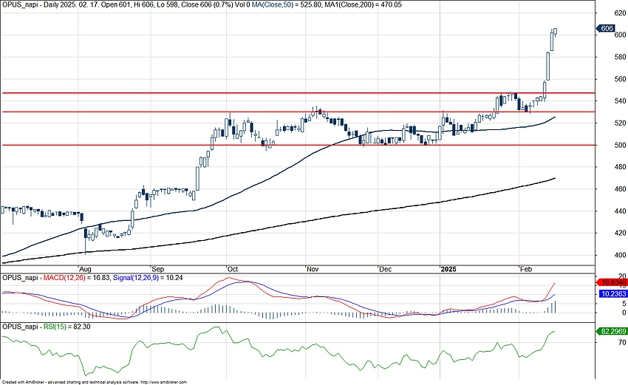Click the 'Signal(12,26,9) = 10.24' label

coord(148,278)
